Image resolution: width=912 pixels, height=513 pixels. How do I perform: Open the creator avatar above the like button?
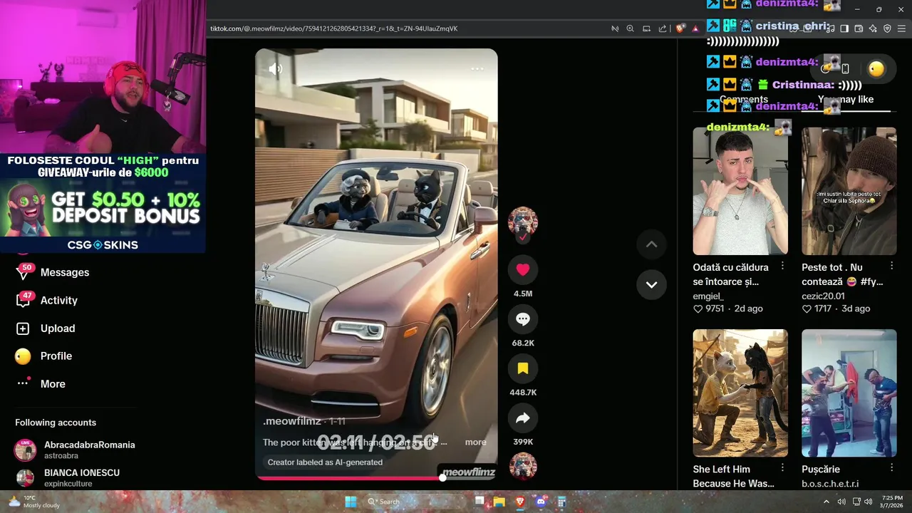click(523, 222)
